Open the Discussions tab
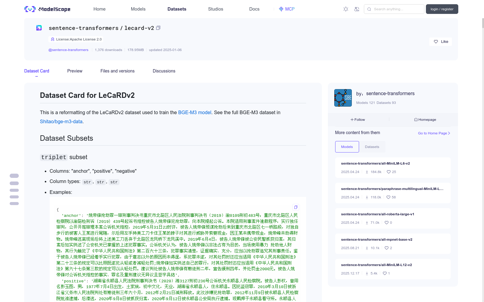Image resolution: width=484 pixels, height=302 pixels. tap(164, 71)
